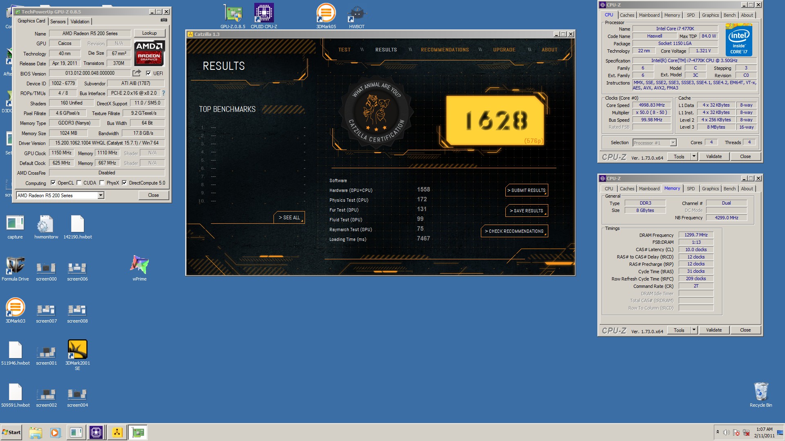
Task: Switch to the Validation tab in GPU-Z
Action: pos(80,22)
